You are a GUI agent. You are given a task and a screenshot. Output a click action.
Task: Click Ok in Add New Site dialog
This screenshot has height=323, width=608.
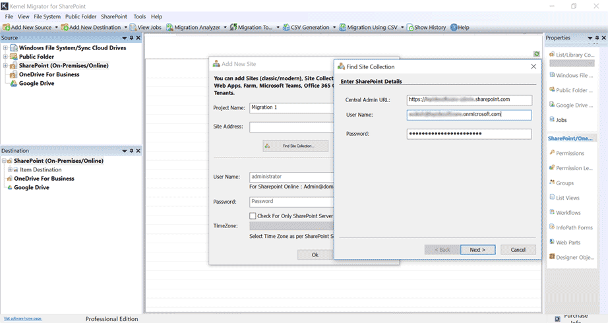pos(315,254)
